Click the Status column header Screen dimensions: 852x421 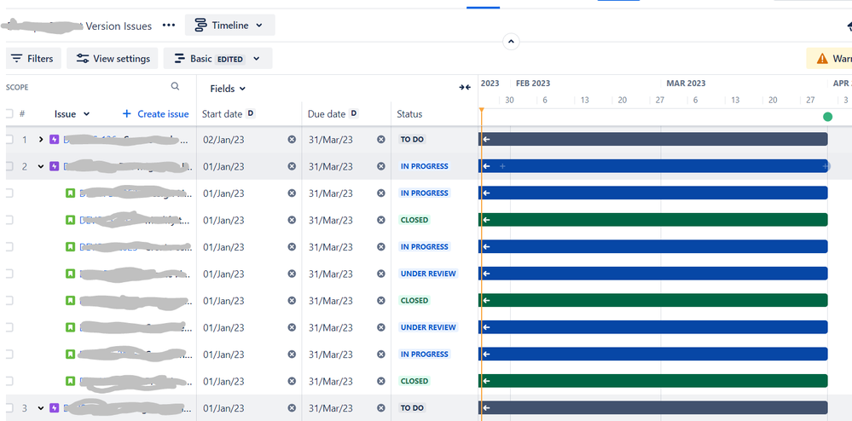pos(409,114)
